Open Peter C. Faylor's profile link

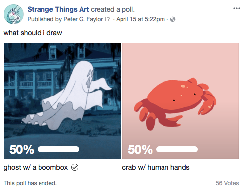[83, 19]
